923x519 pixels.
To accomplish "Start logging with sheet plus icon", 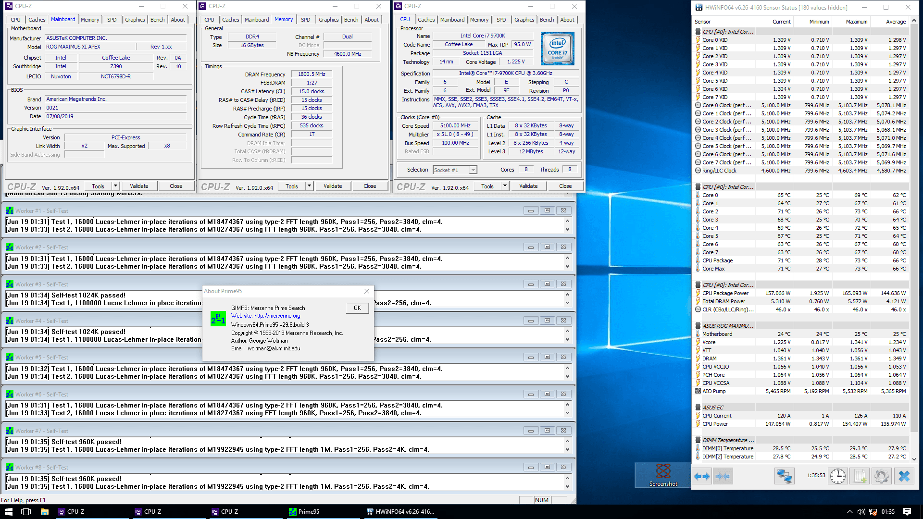I will click(x=860, y=476).
